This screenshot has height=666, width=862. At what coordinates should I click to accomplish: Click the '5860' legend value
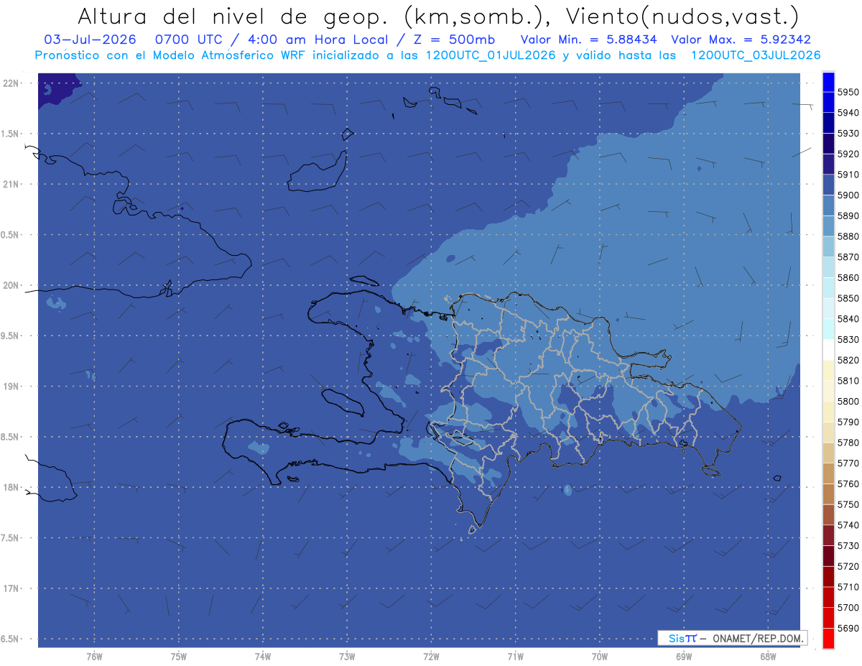click(848, 277)
